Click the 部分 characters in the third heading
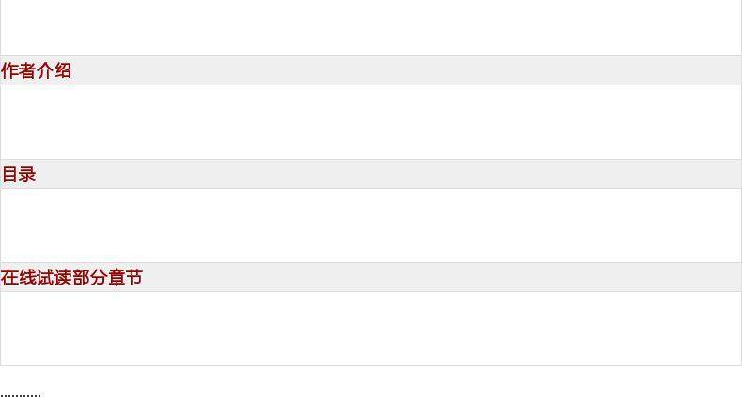The height and width of the screenshot is (416, 742). [x=89, y=278]
